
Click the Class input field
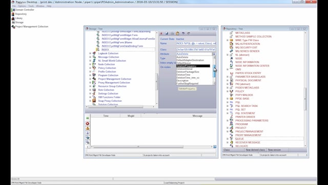click(196, 50)
